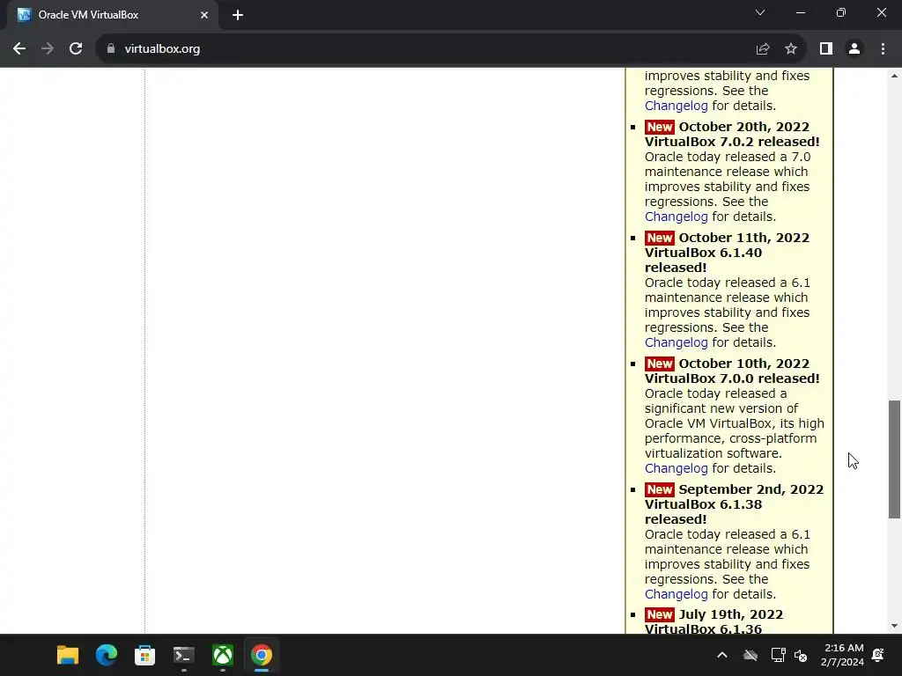The image size is (902, 676).
Task: Click the muted volume tray icon
Action: click(801, 655)
